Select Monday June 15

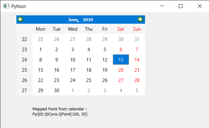click(41, 70)
